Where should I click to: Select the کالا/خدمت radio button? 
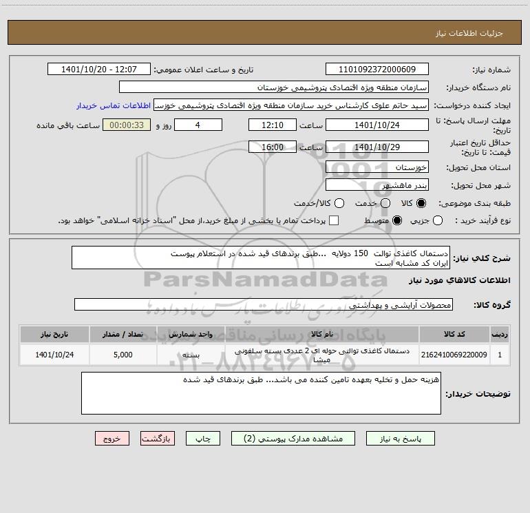point(339,203)
